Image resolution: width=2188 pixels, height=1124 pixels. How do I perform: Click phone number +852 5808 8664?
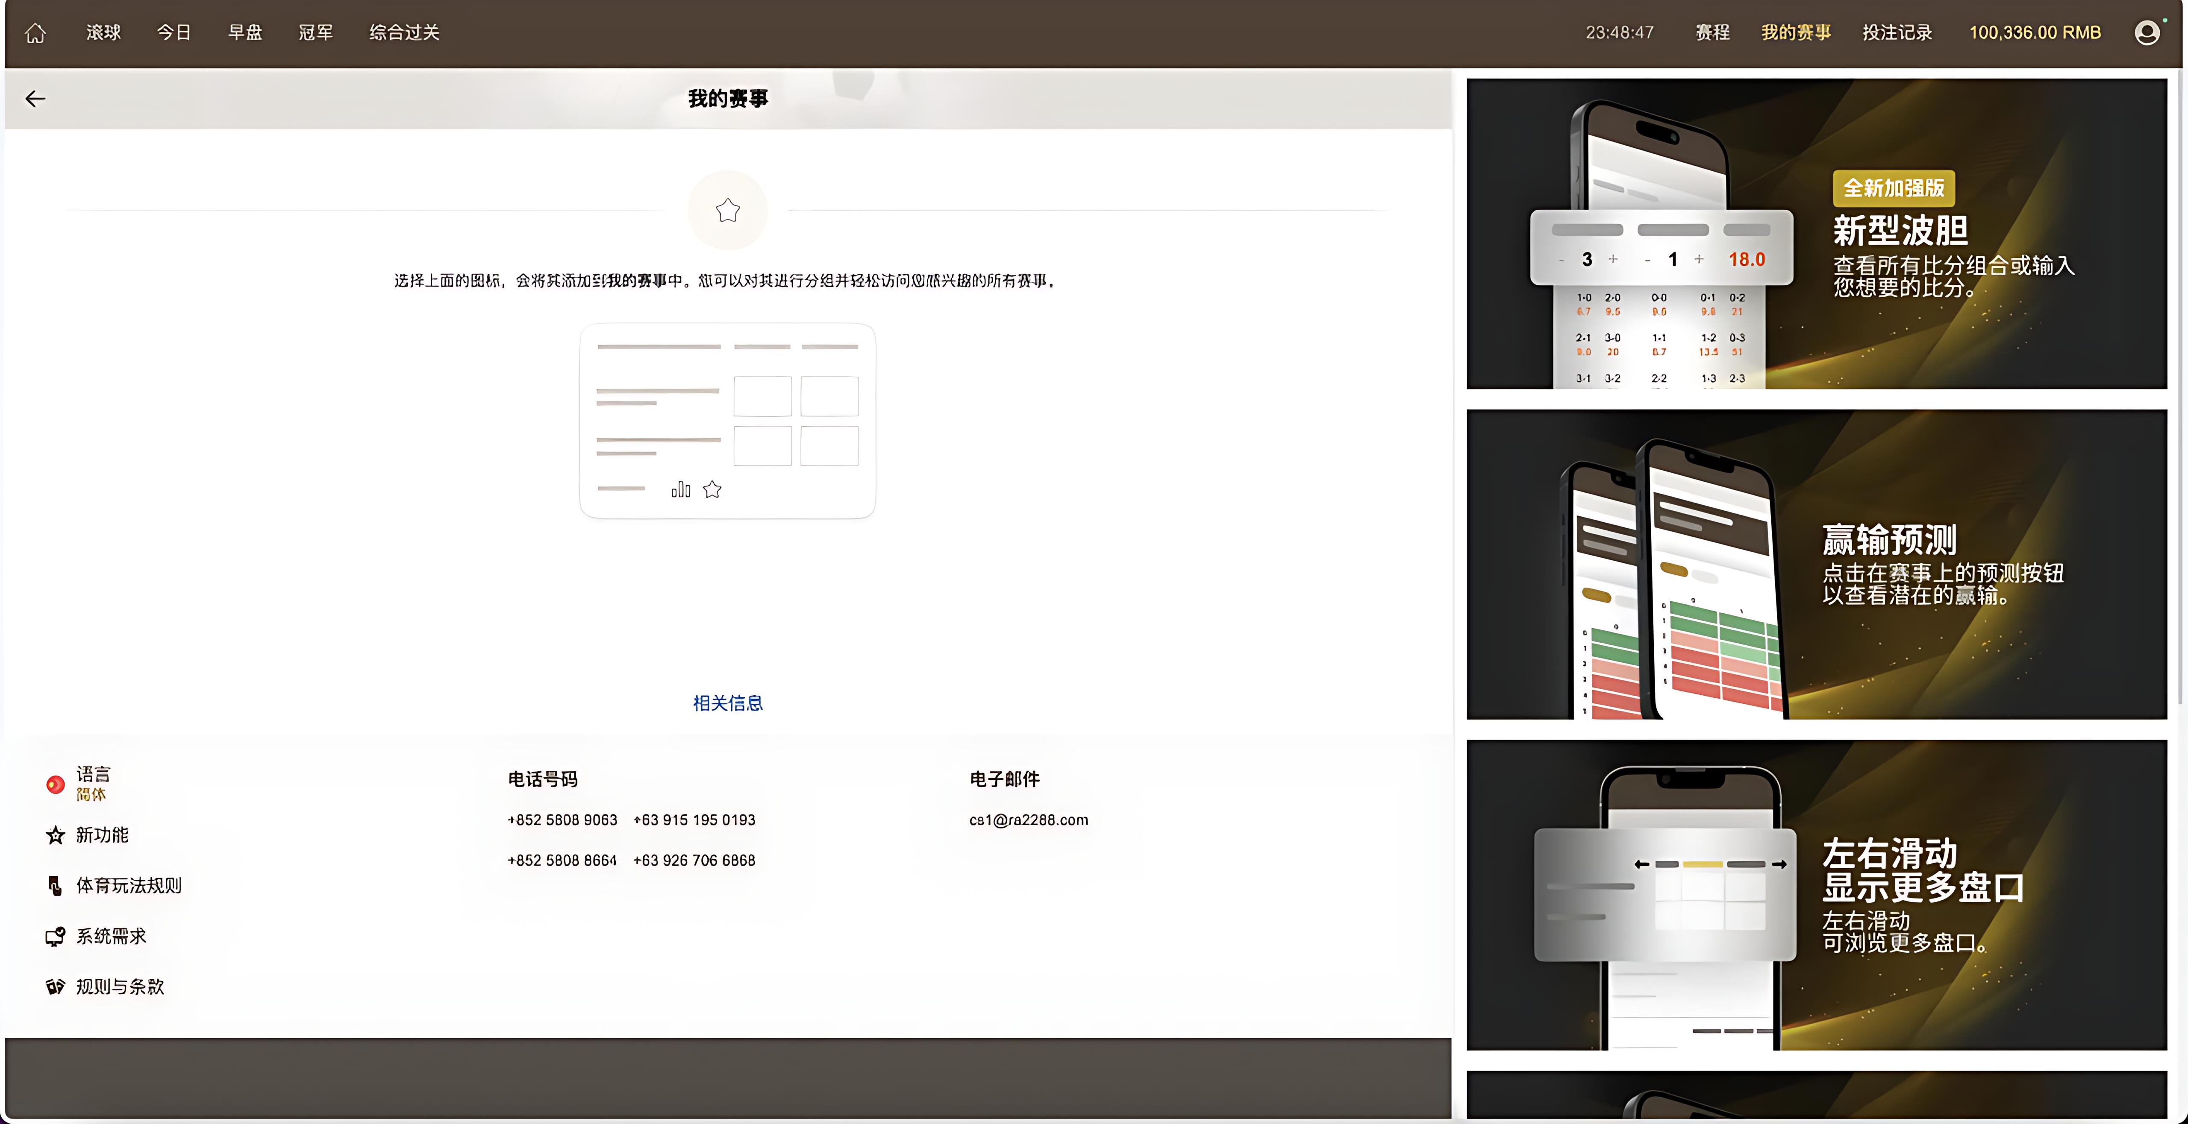click(562, 860)
